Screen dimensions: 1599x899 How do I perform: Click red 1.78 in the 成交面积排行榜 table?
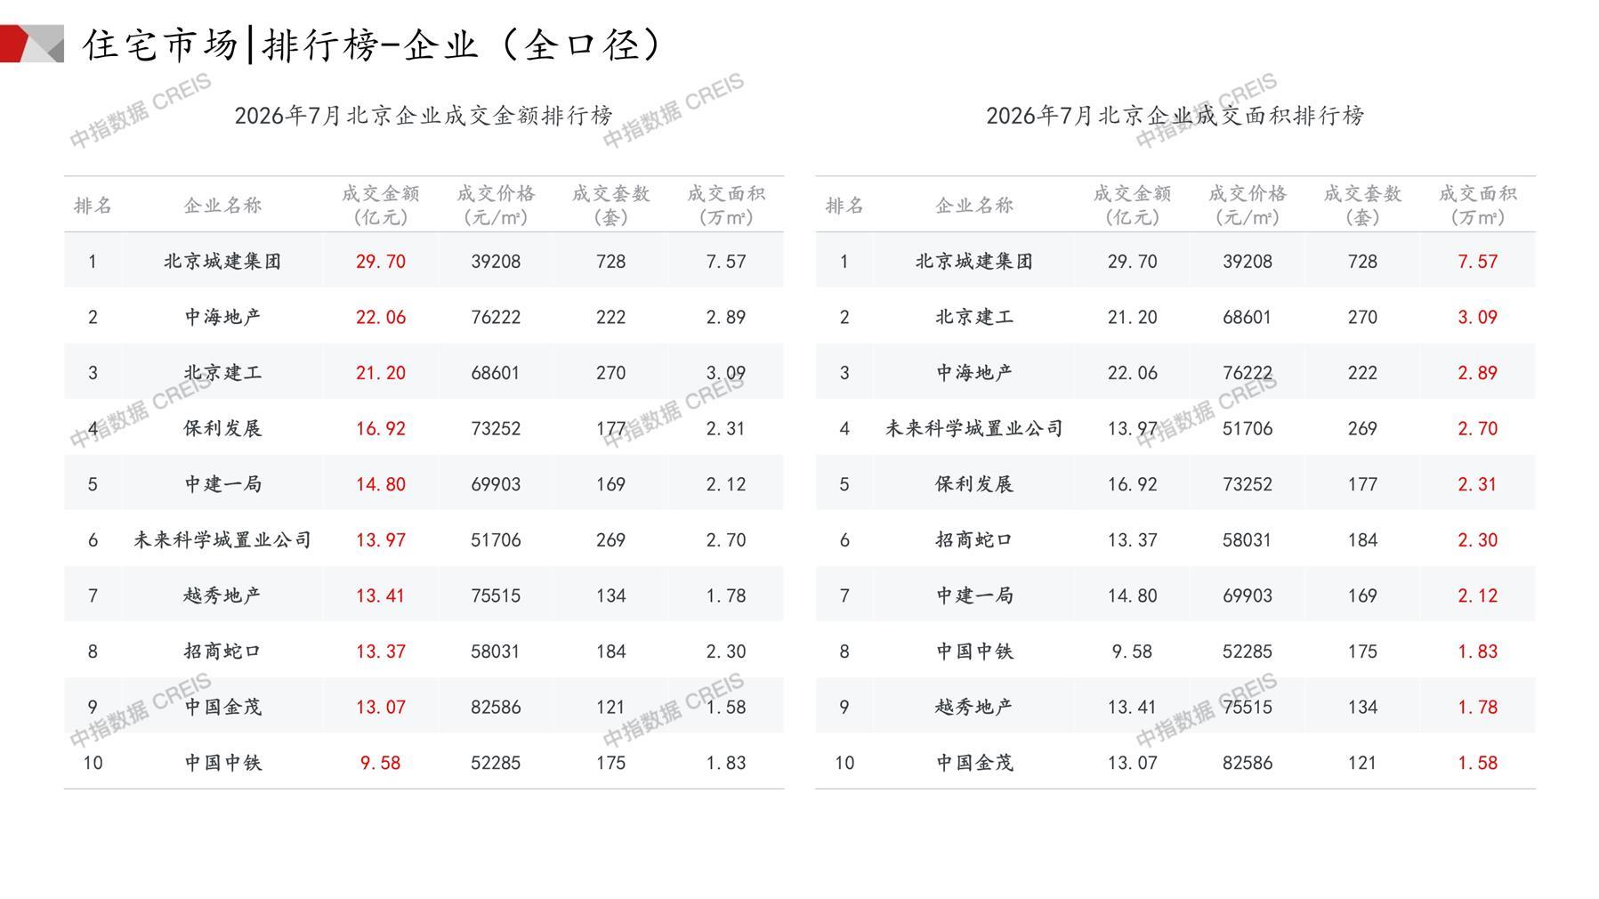1478,707
